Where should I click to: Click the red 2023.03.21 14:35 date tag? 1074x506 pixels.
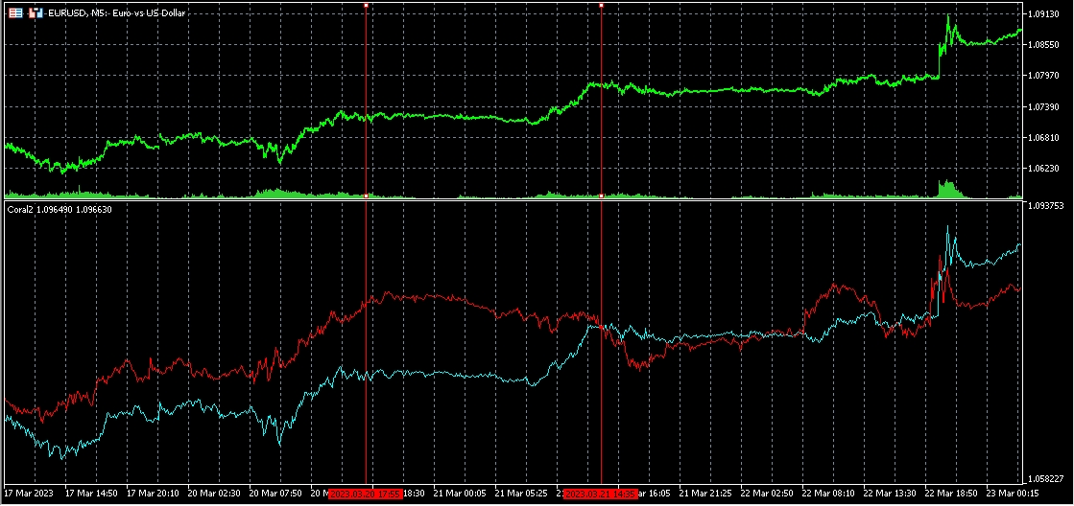pyautogui.click(x=601, y=493)
